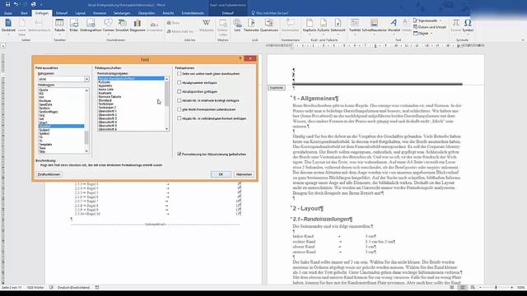Click the zoom slider in status bar

(496, 287)
